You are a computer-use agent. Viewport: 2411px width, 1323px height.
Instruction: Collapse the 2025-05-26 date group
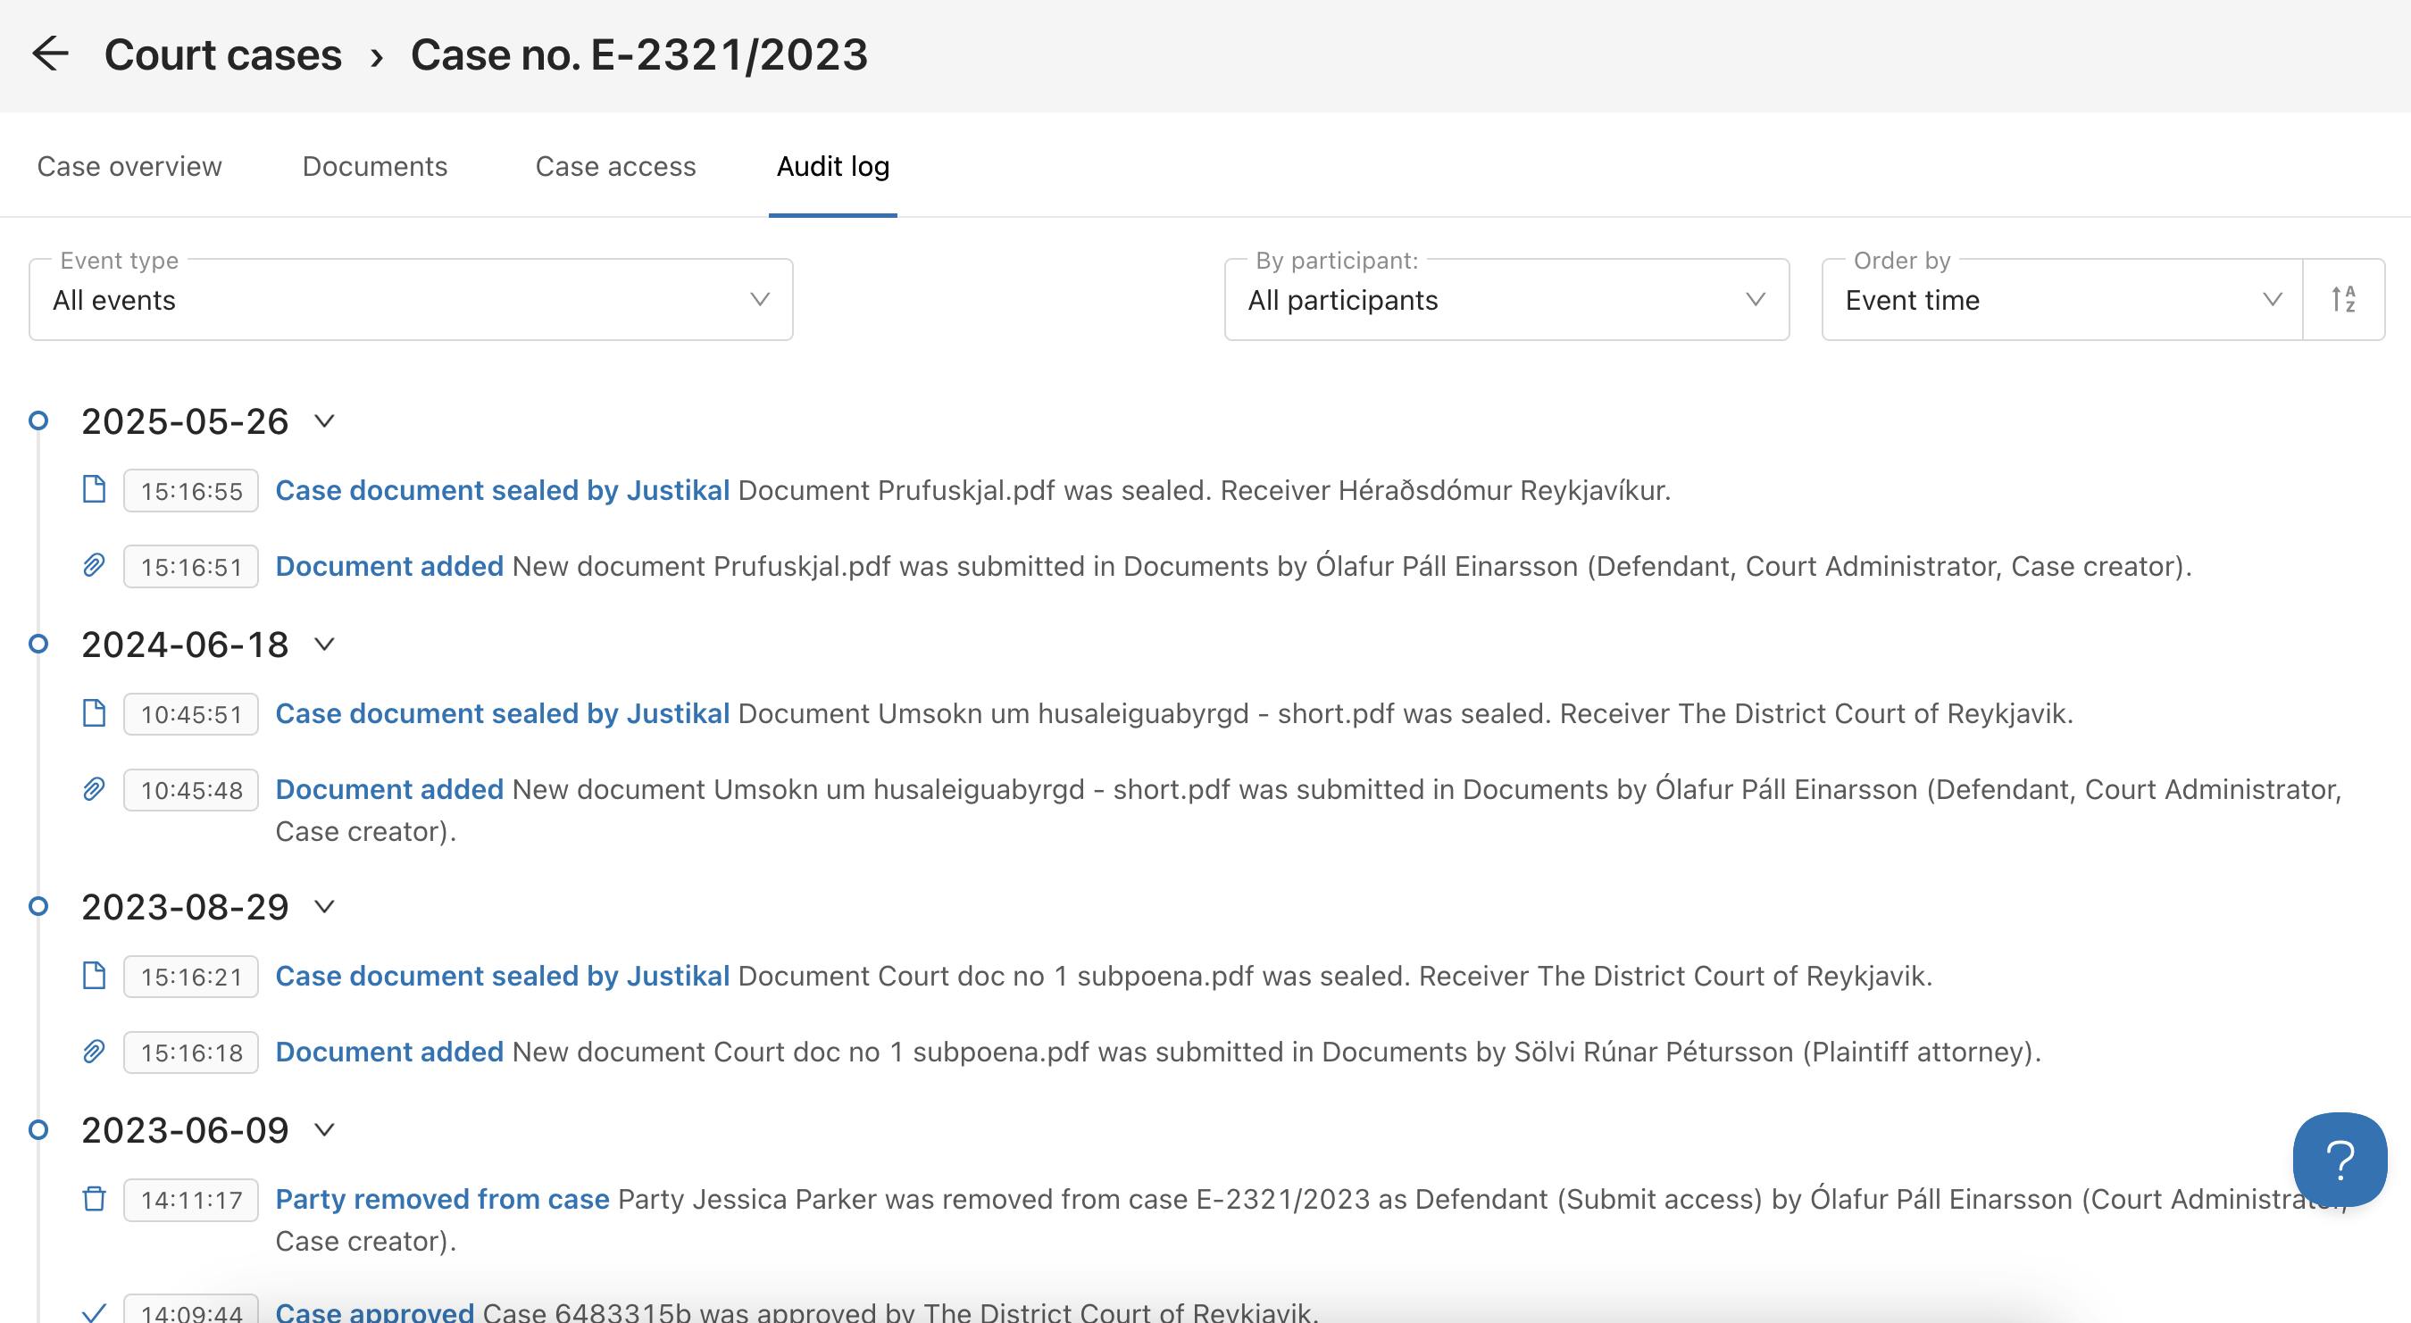324,421
